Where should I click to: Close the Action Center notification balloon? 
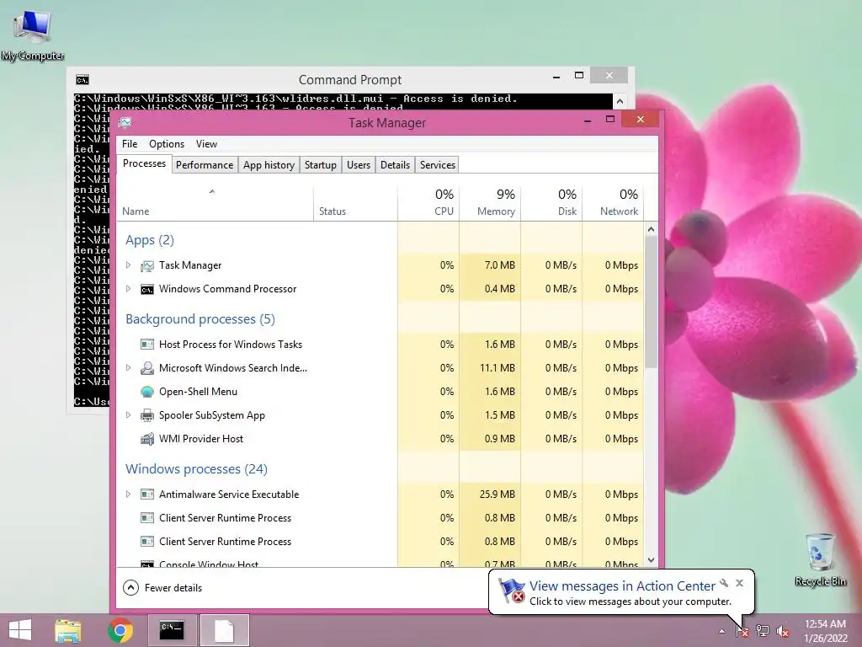point(739,583)
